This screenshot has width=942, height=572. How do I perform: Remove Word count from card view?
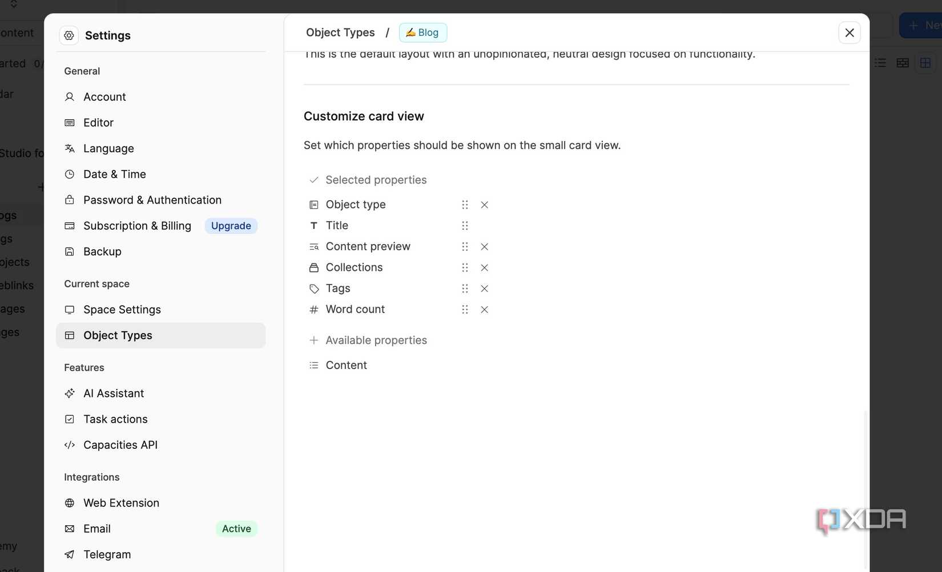coord(484,310)
